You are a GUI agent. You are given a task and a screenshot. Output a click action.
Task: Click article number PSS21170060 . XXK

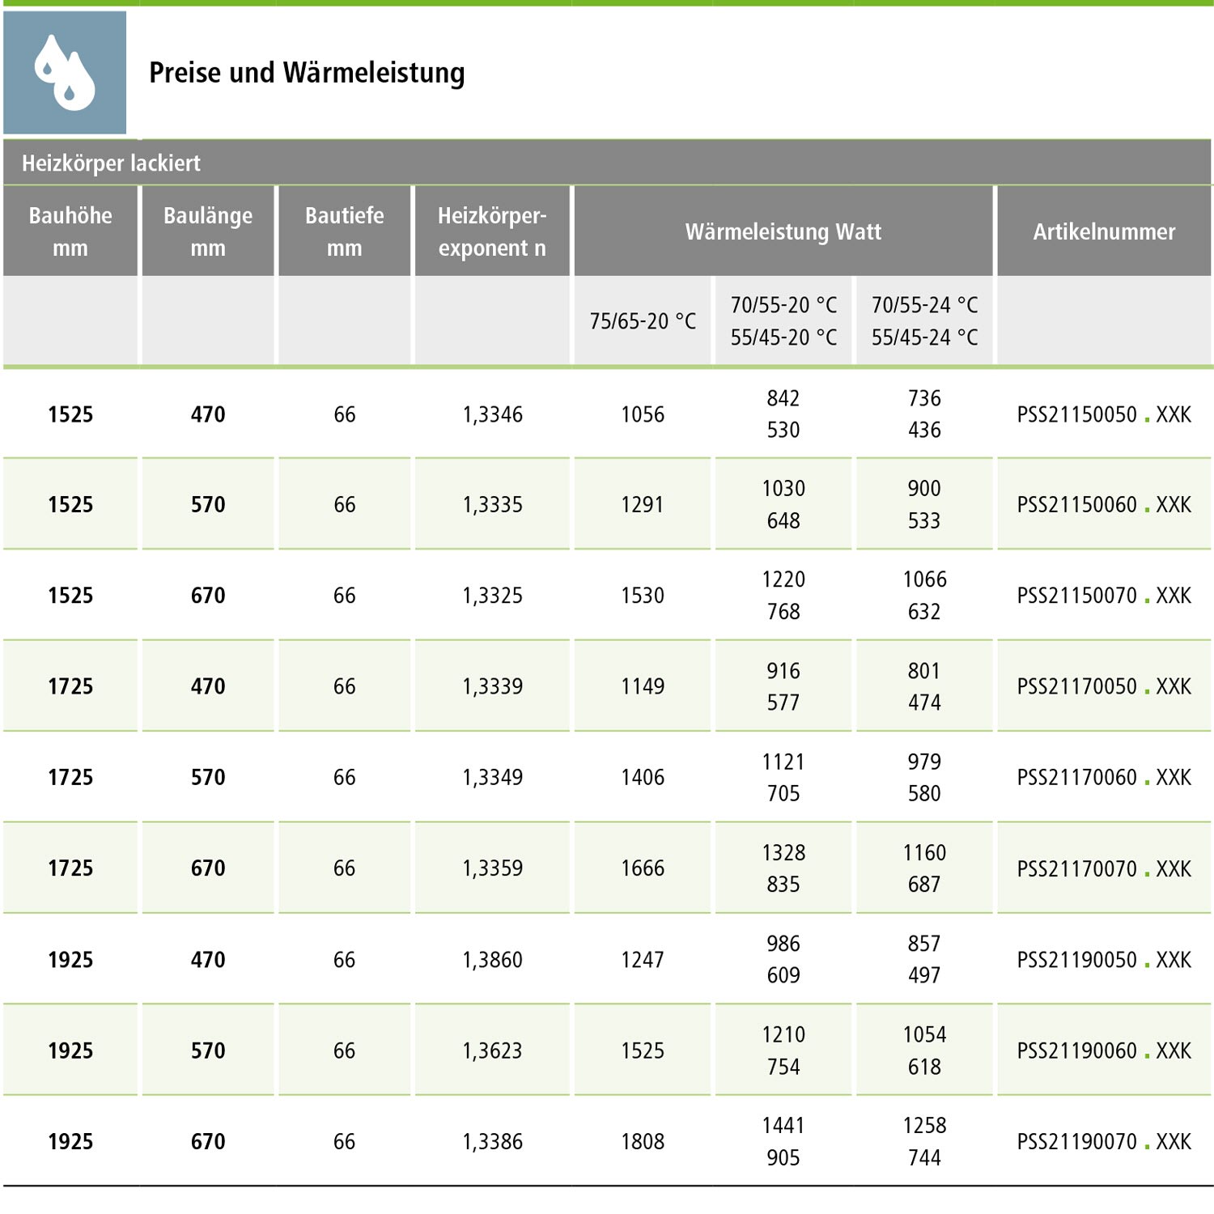(1104, 778)
